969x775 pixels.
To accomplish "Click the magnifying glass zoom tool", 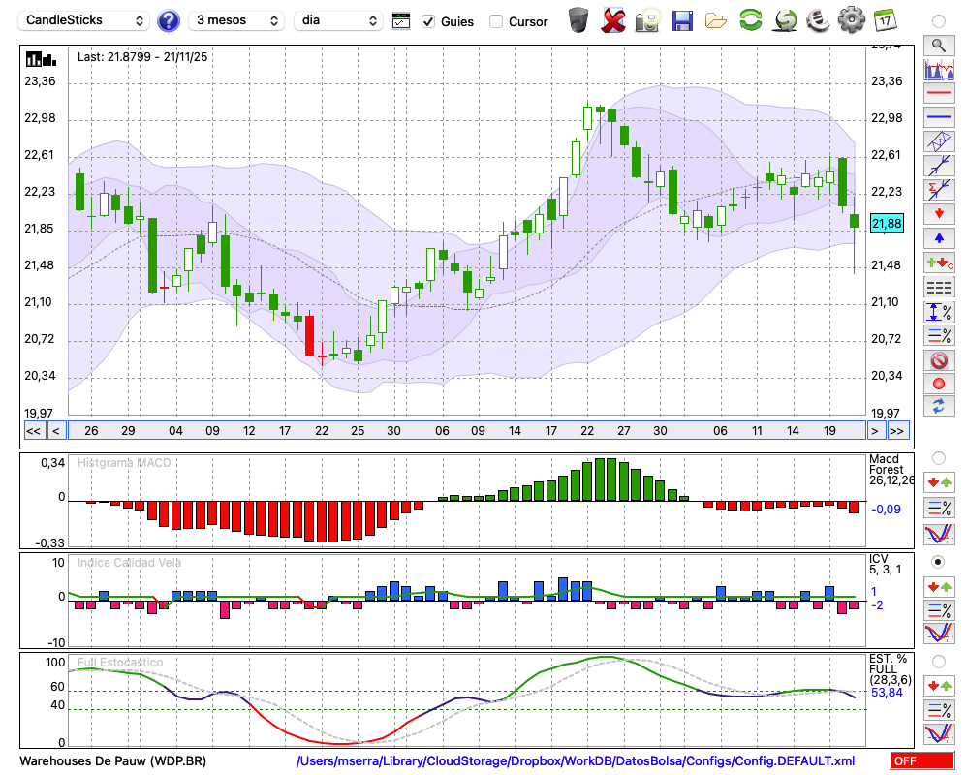I will pos(939,45).
